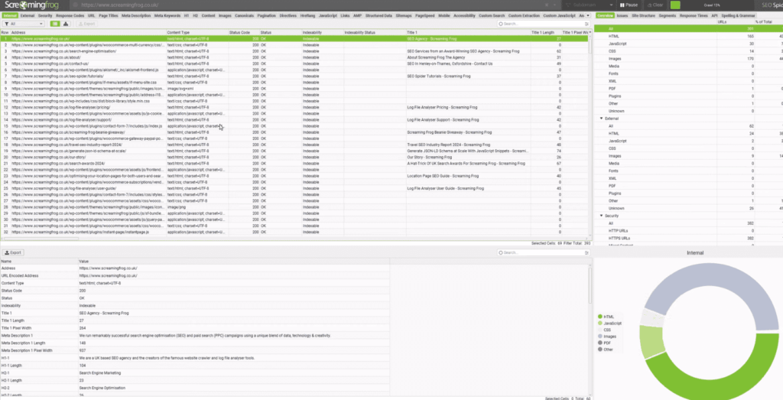Select the /seo-spider/tutorials/ URL row

point(294,76)
